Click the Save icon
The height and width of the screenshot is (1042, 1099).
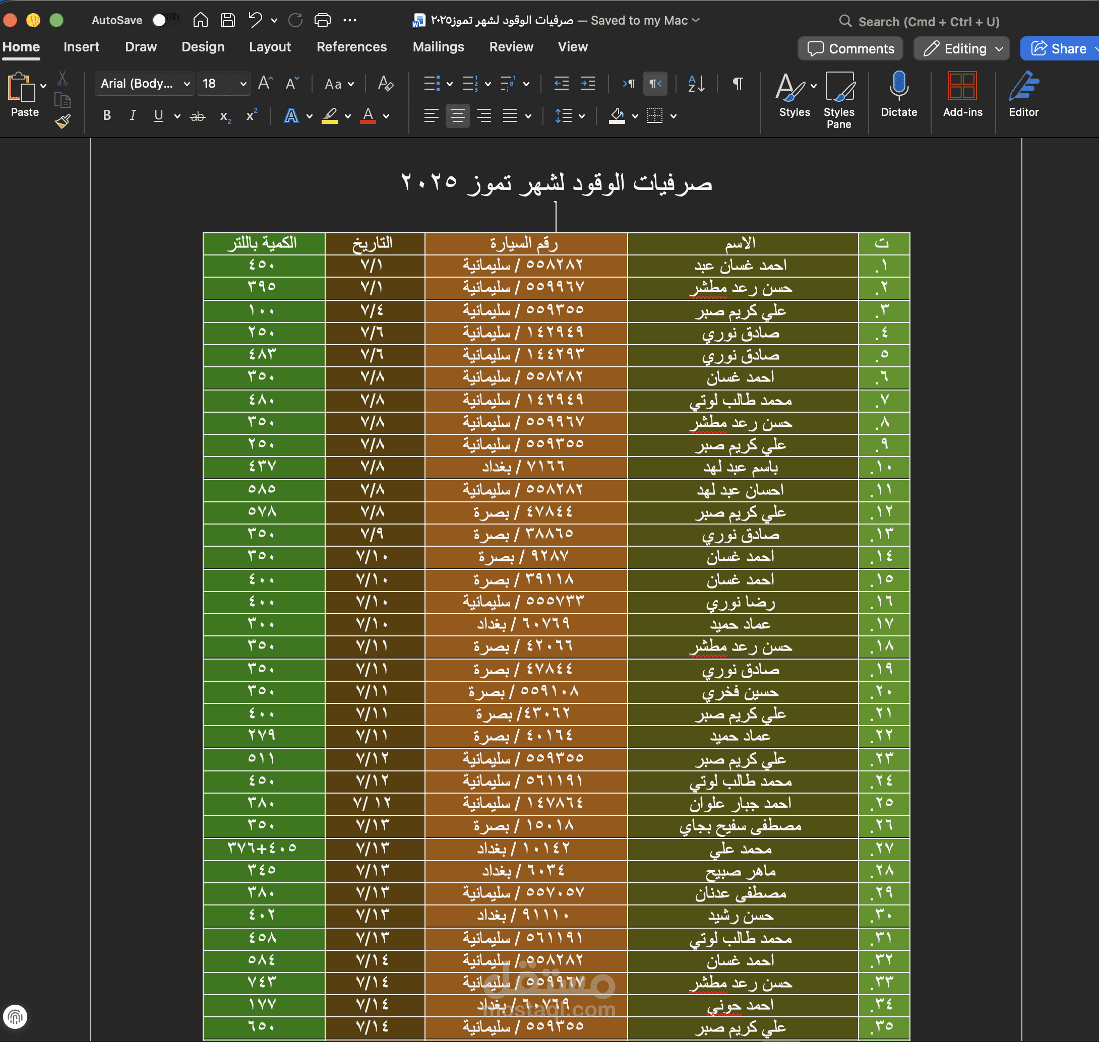(228, 21)
